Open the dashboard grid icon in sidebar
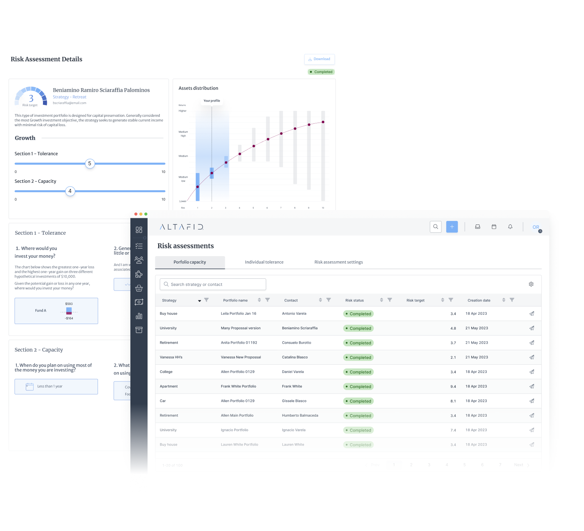Image resolution: width=584 pixels, height=531 pixels. [139, 230]
